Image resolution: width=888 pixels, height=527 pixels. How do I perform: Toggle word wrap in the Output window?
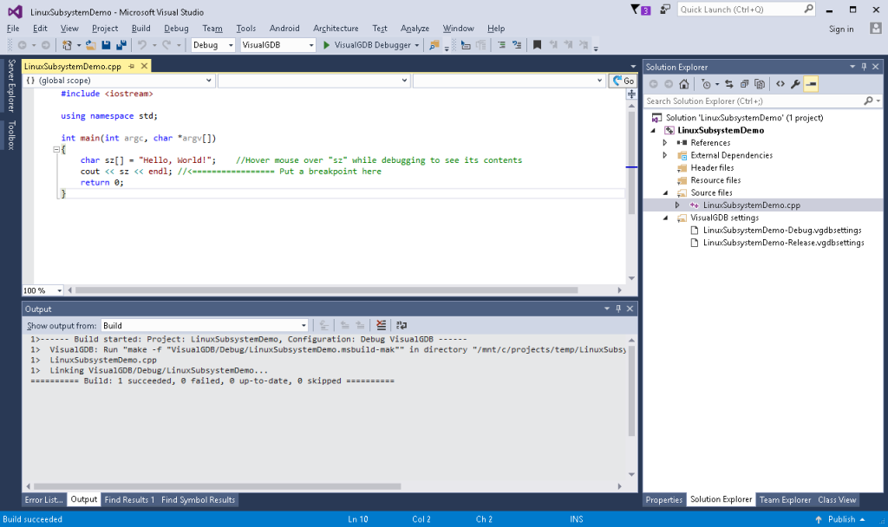402,324
